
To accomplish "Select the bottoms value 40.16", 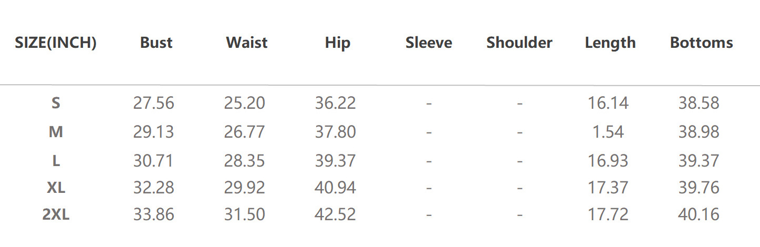I will pyautogui.click(x=699, y=214).
